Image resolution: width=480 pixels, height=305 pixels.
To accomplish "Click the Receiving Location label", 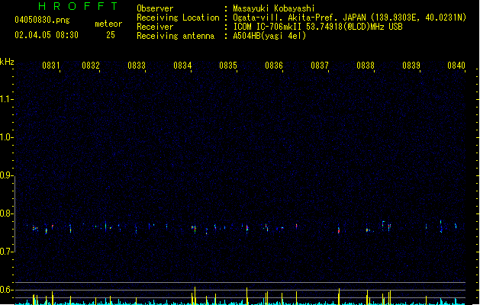I will click(178, 18).
